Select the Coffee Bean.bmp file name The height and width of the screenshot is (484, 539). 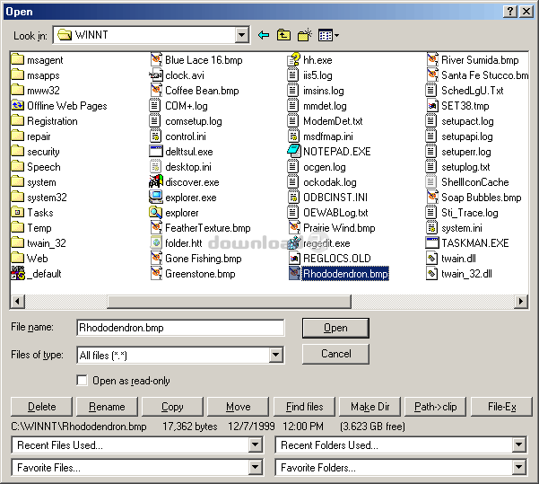pyautogui.click(x=202, y=91)
